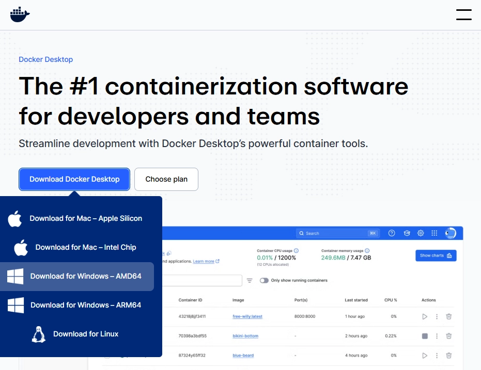Click the user avatar in the app header

451,233
